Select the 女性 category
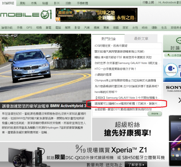Image resolution: width=181 pixels, height=167 pixels. coord(135,28)
